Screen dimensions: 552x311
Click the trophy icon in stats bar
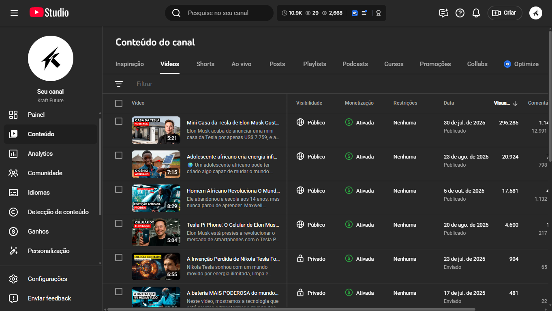pos(379,13)
